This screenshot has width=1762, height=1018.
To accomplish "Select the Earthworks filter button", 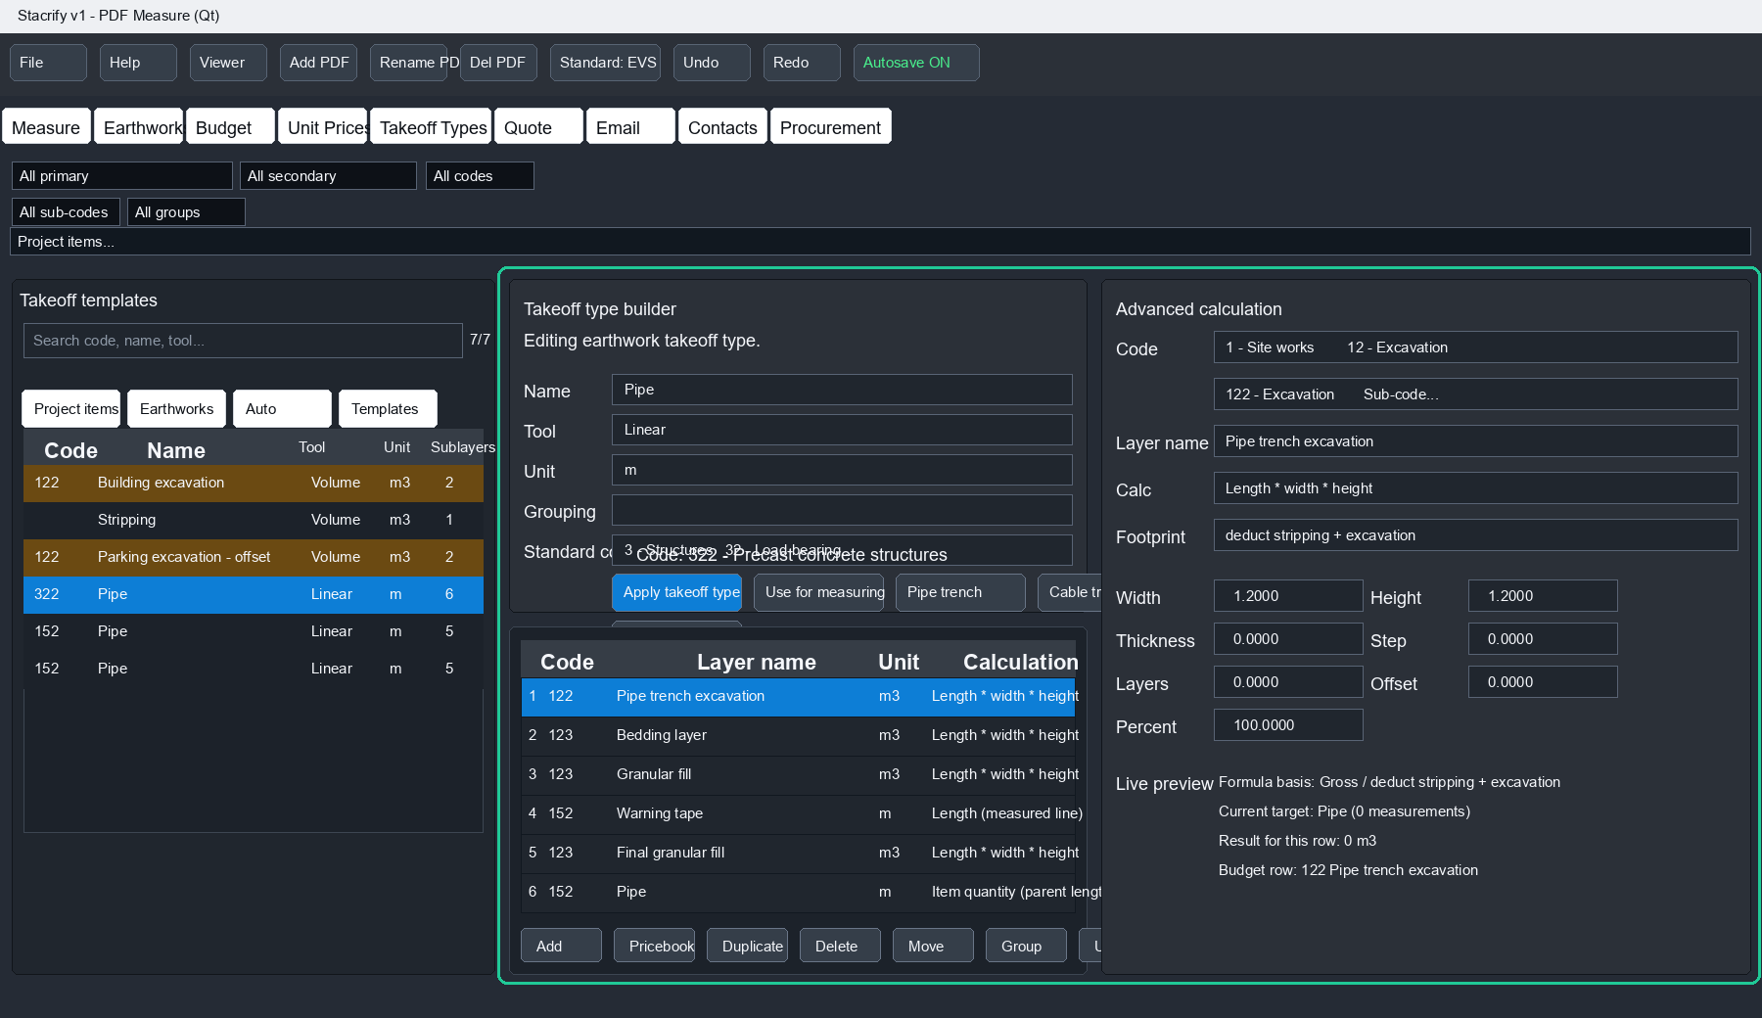I will (x=176, y=409).
